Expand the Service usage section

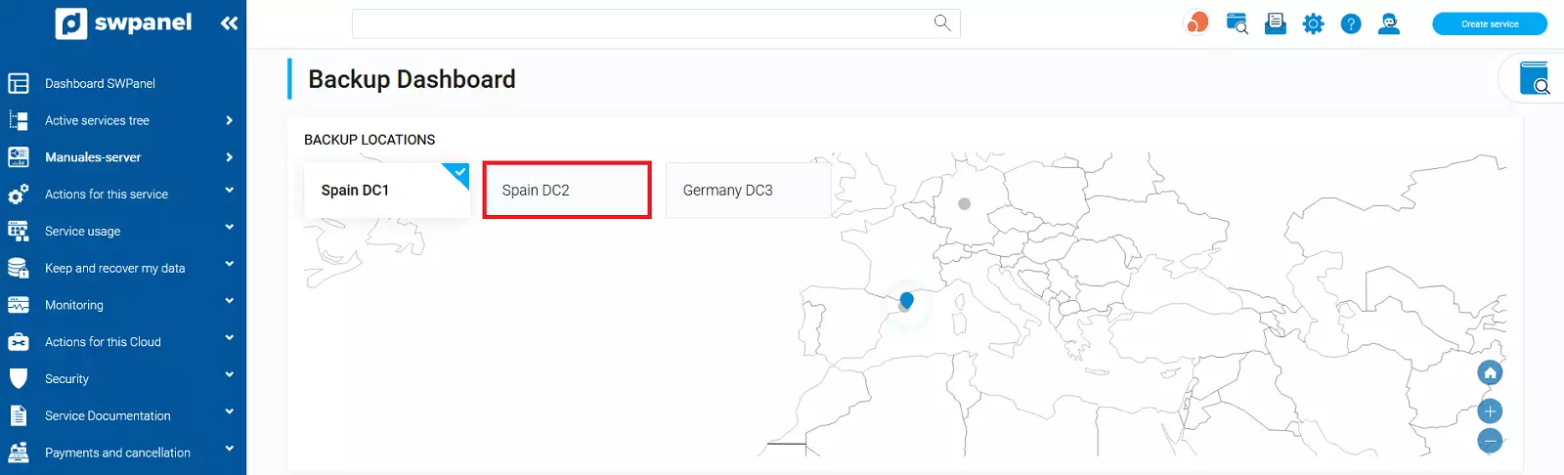click(83, 232)
